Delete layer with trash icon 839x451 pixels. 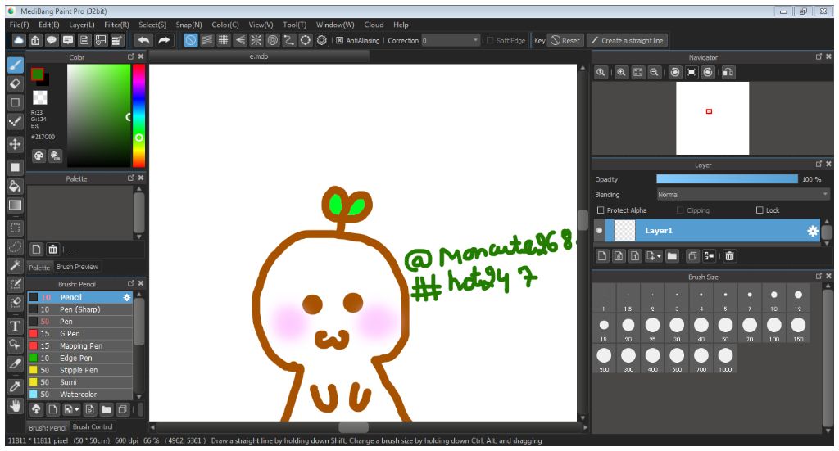click(x=729, y=256)
